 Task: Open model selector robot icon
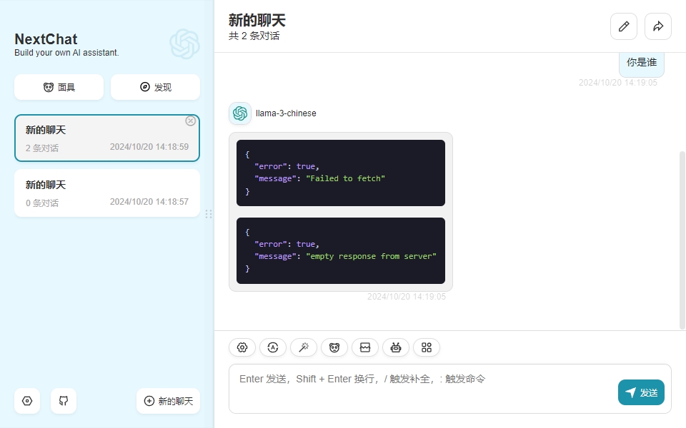pyautogui.click(x=395, y=347)
